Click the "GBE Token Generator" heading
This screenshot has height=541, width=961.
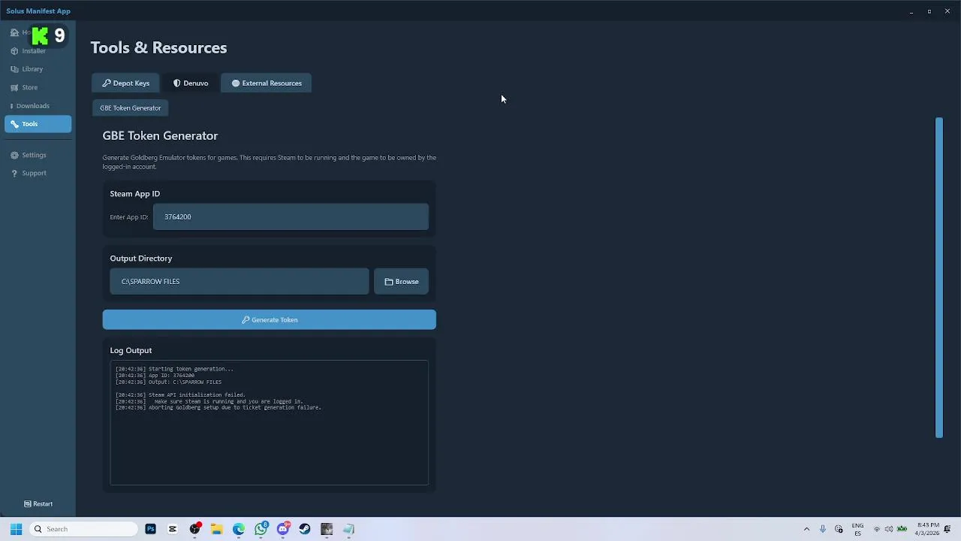coord(160,136)
